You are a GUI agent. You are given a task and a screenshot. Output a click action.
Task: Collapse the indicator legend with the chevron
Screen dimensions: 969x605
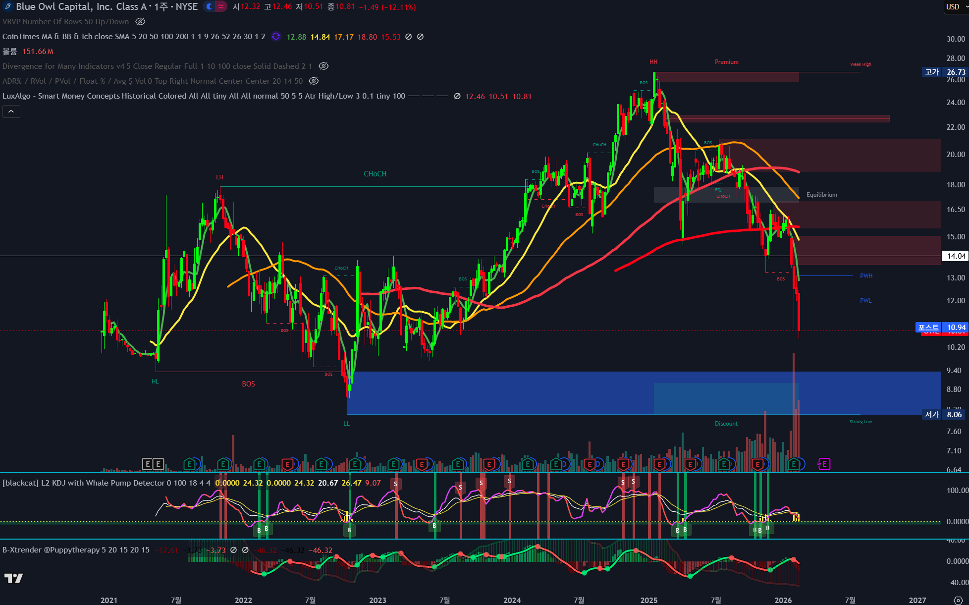tap(11, 111)
